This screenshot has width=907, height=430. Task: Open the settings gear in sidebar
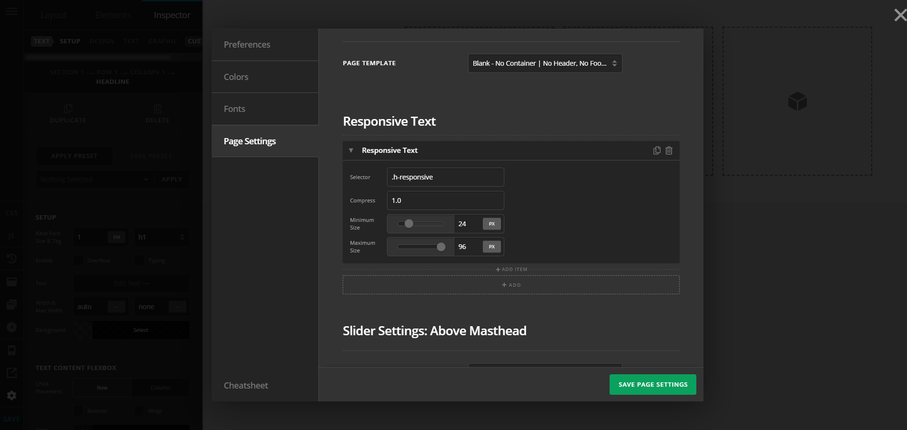(11, 396)
